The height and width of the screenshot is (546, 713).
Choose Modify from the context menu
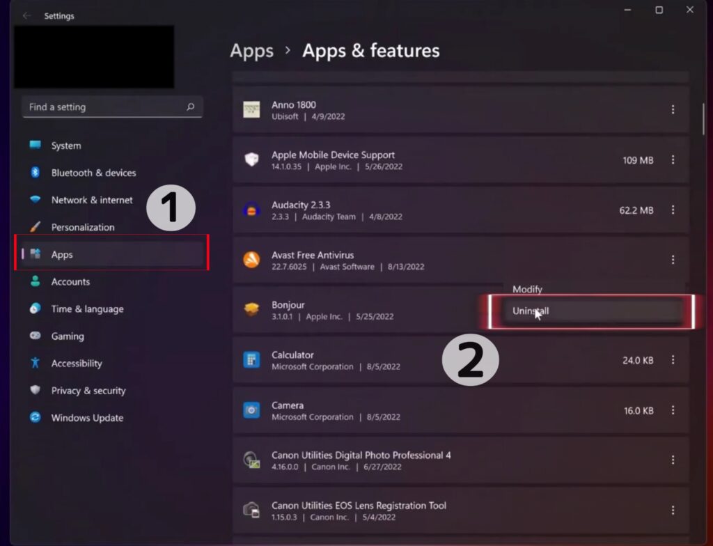click(x=528, y=290)
